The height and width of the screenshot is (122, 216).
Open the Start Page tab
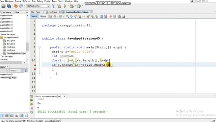(x=35, y=12)
